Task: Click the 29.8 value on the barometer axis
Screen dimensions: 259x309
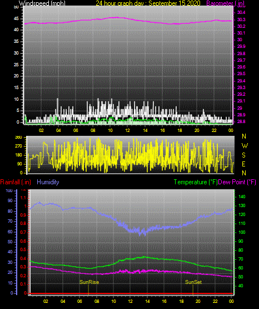Action: (241, 53)
